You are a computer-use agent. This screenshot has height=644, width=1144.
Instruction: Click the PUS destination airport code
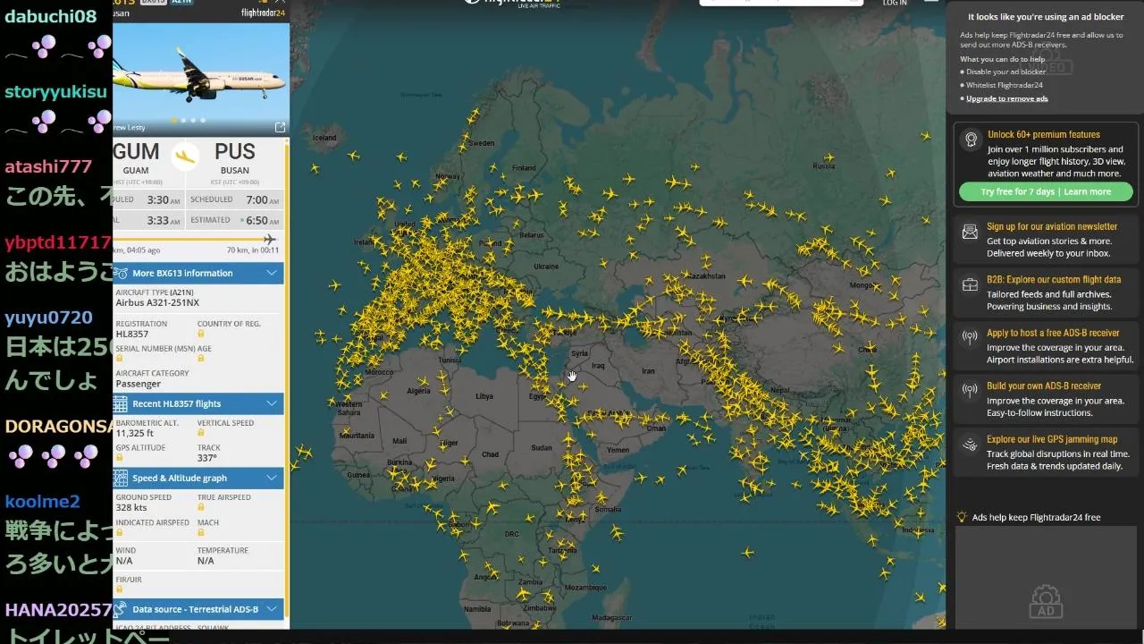235,152
